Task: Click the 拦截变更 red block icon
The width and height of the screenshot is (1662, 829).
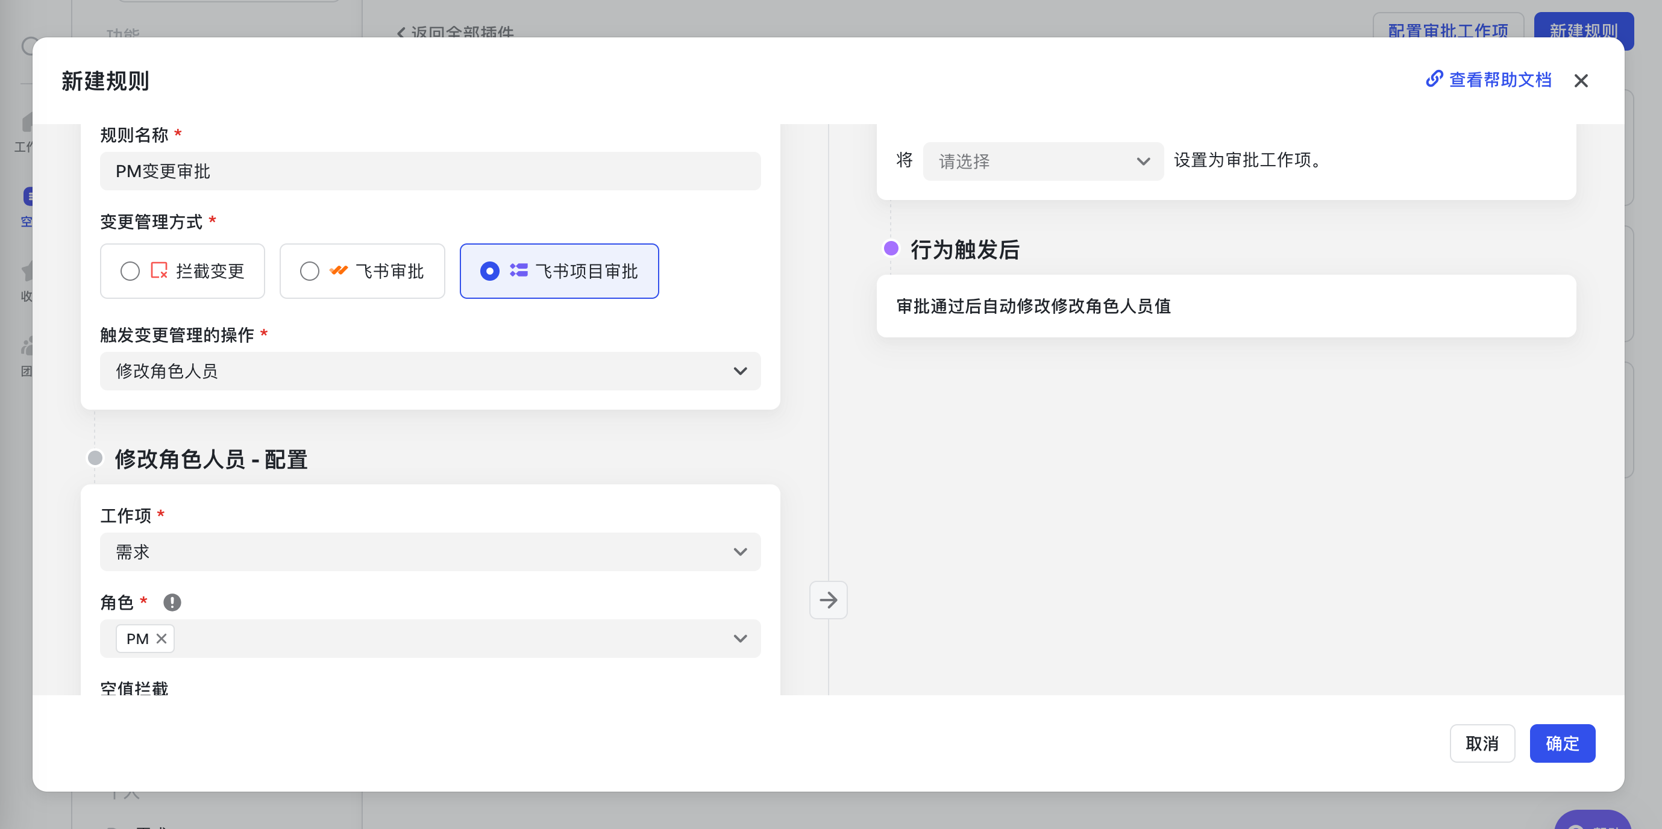Action: click(x=158, y=271)
